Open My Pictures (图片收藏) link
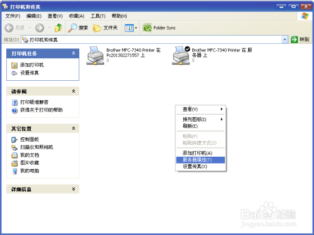The image size is (314, 235). [30, 163]
